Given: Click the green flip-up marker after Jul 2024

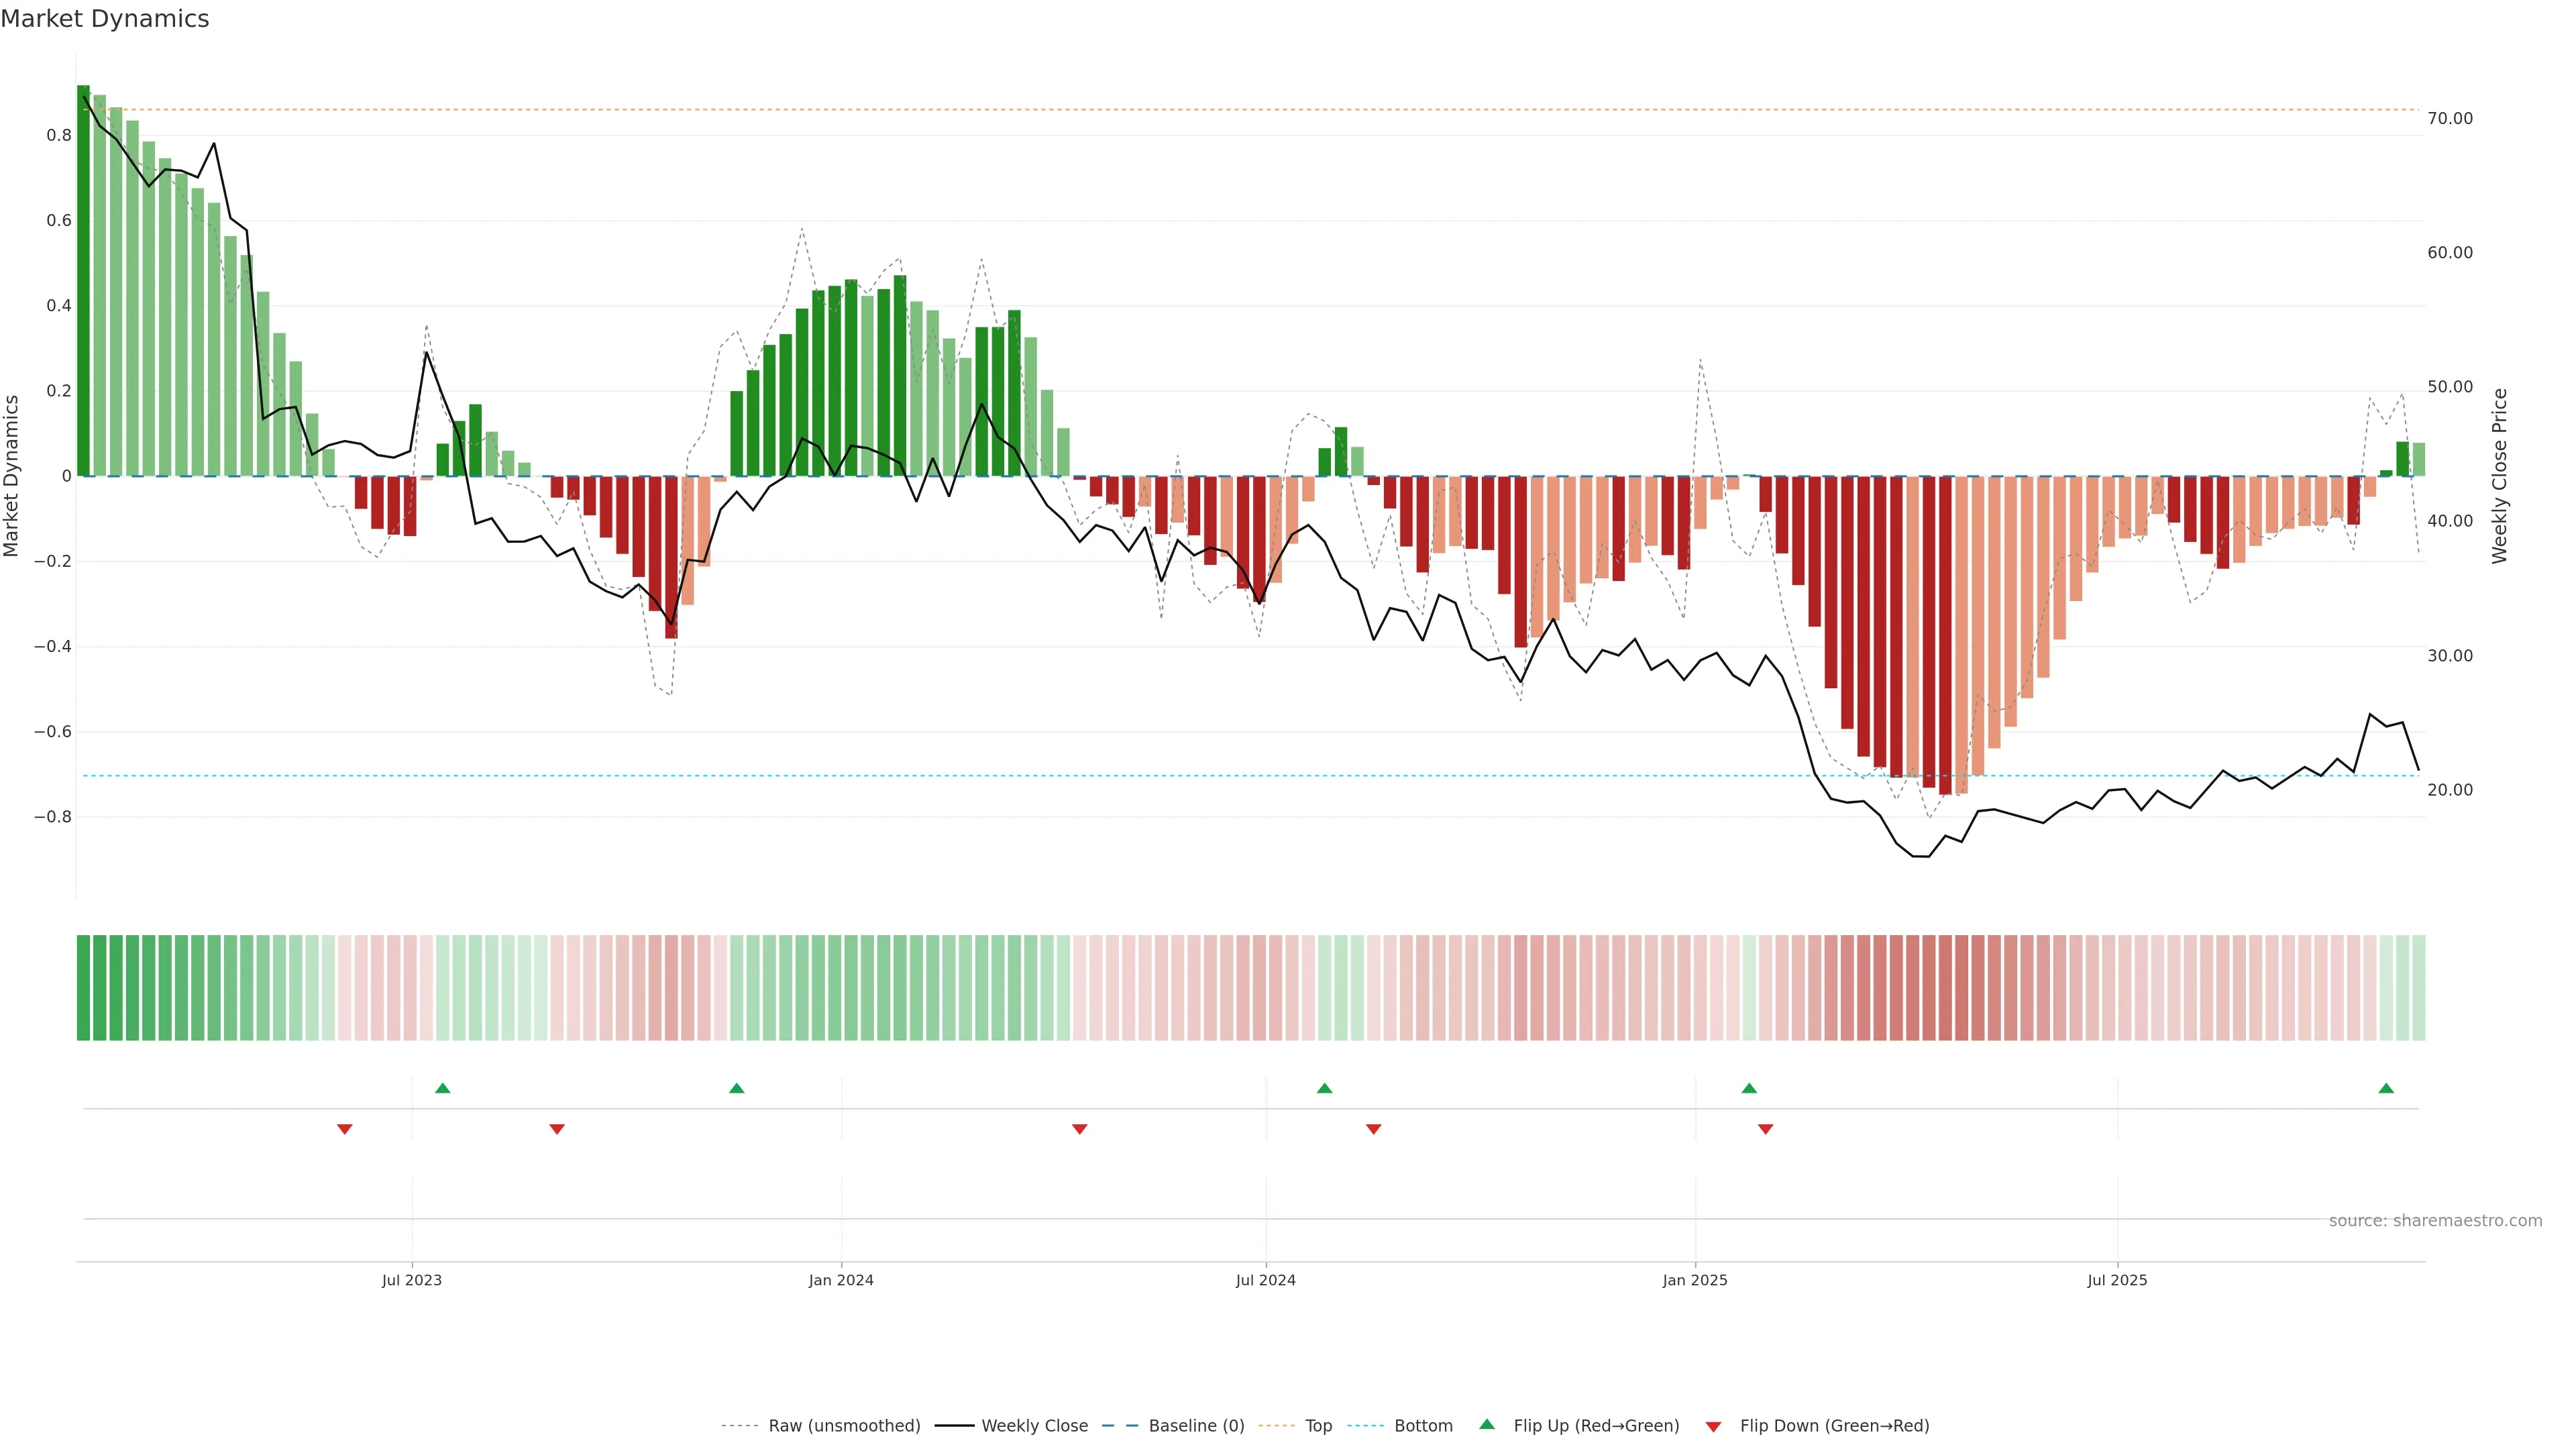Looking at the screenshot, I should [1325, 1088].
